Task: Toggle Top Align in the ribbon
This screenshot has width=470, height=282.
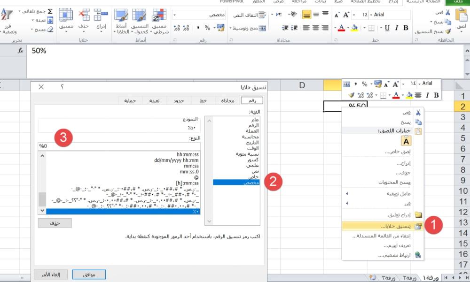Action: (x=325, y=14)
